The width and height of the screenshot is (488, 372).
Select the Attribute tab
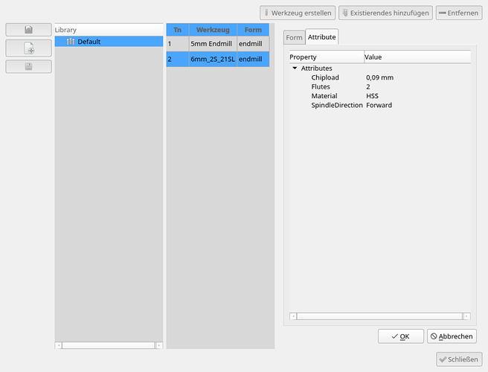pyautogui.click(x=321, y=36)
